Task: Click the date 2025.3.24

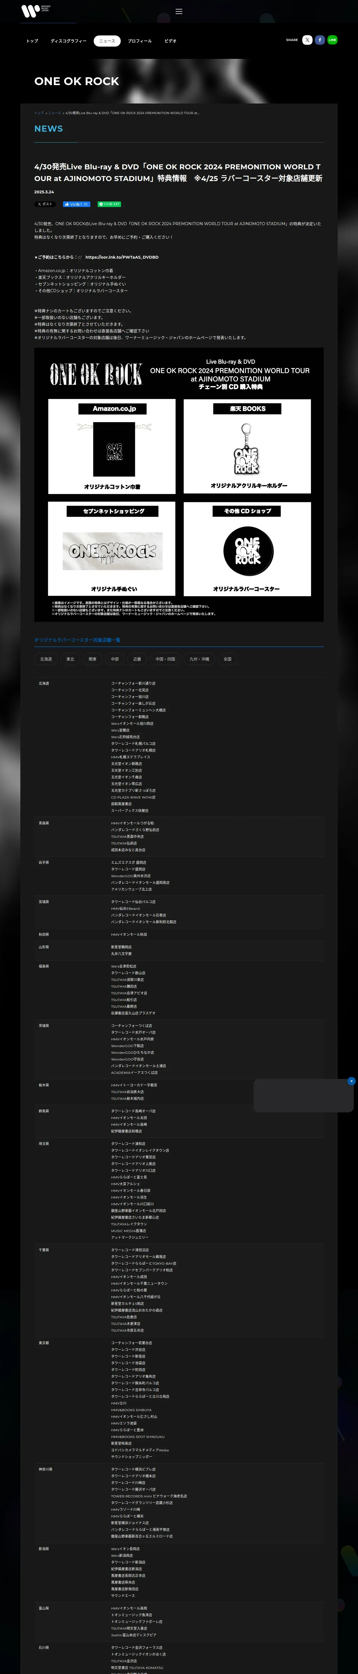Action: click(x=44, y=192)
